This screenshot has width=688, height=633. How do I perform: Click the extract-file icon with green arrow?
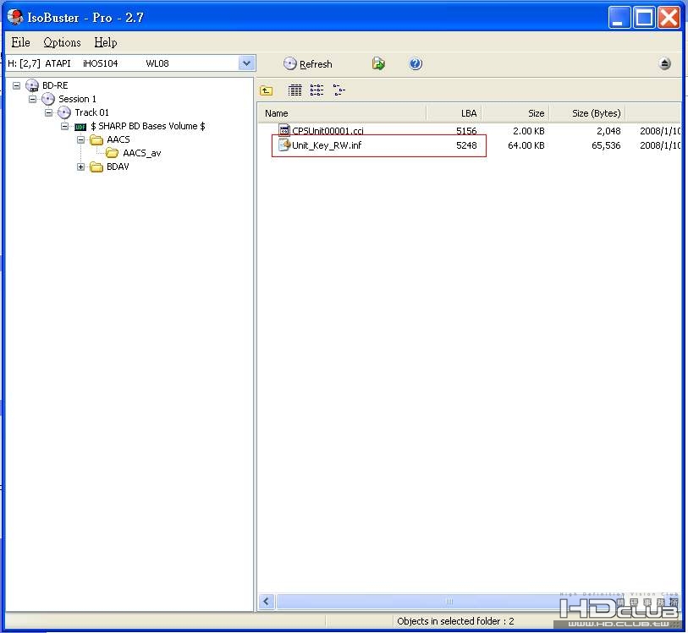(x=378, y=63)
